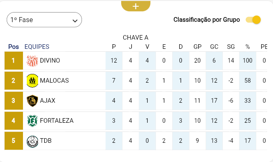Select the FORTALEZA team name
The image size is (273, 162).
(57, 121)
